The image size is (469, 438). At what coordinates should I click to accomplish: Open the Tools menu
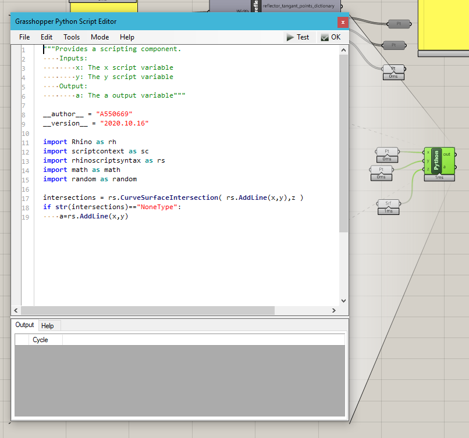(x=72, y=37)
